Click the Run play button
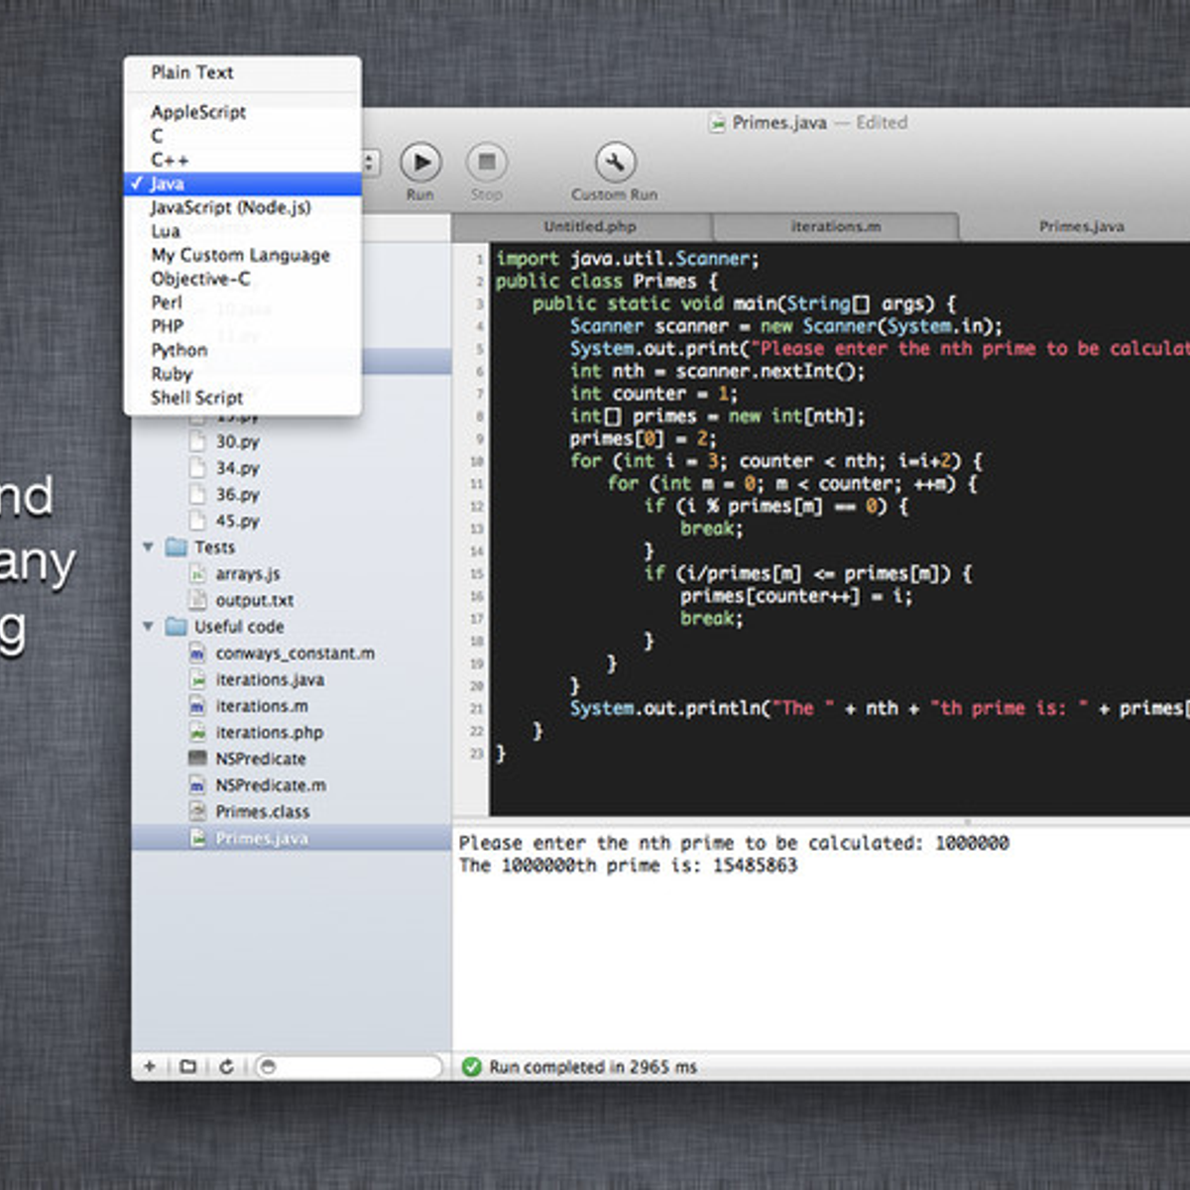Viewport: 1190px width, 1190px height. pos(420,162)
